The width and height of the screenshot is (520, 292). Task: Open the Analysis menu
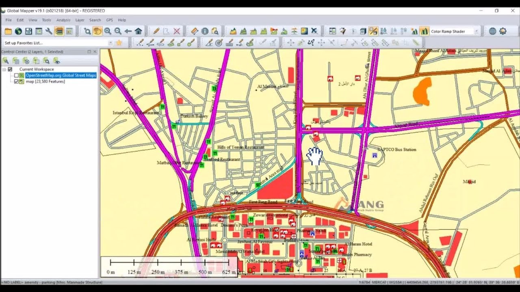click(63, 20)
